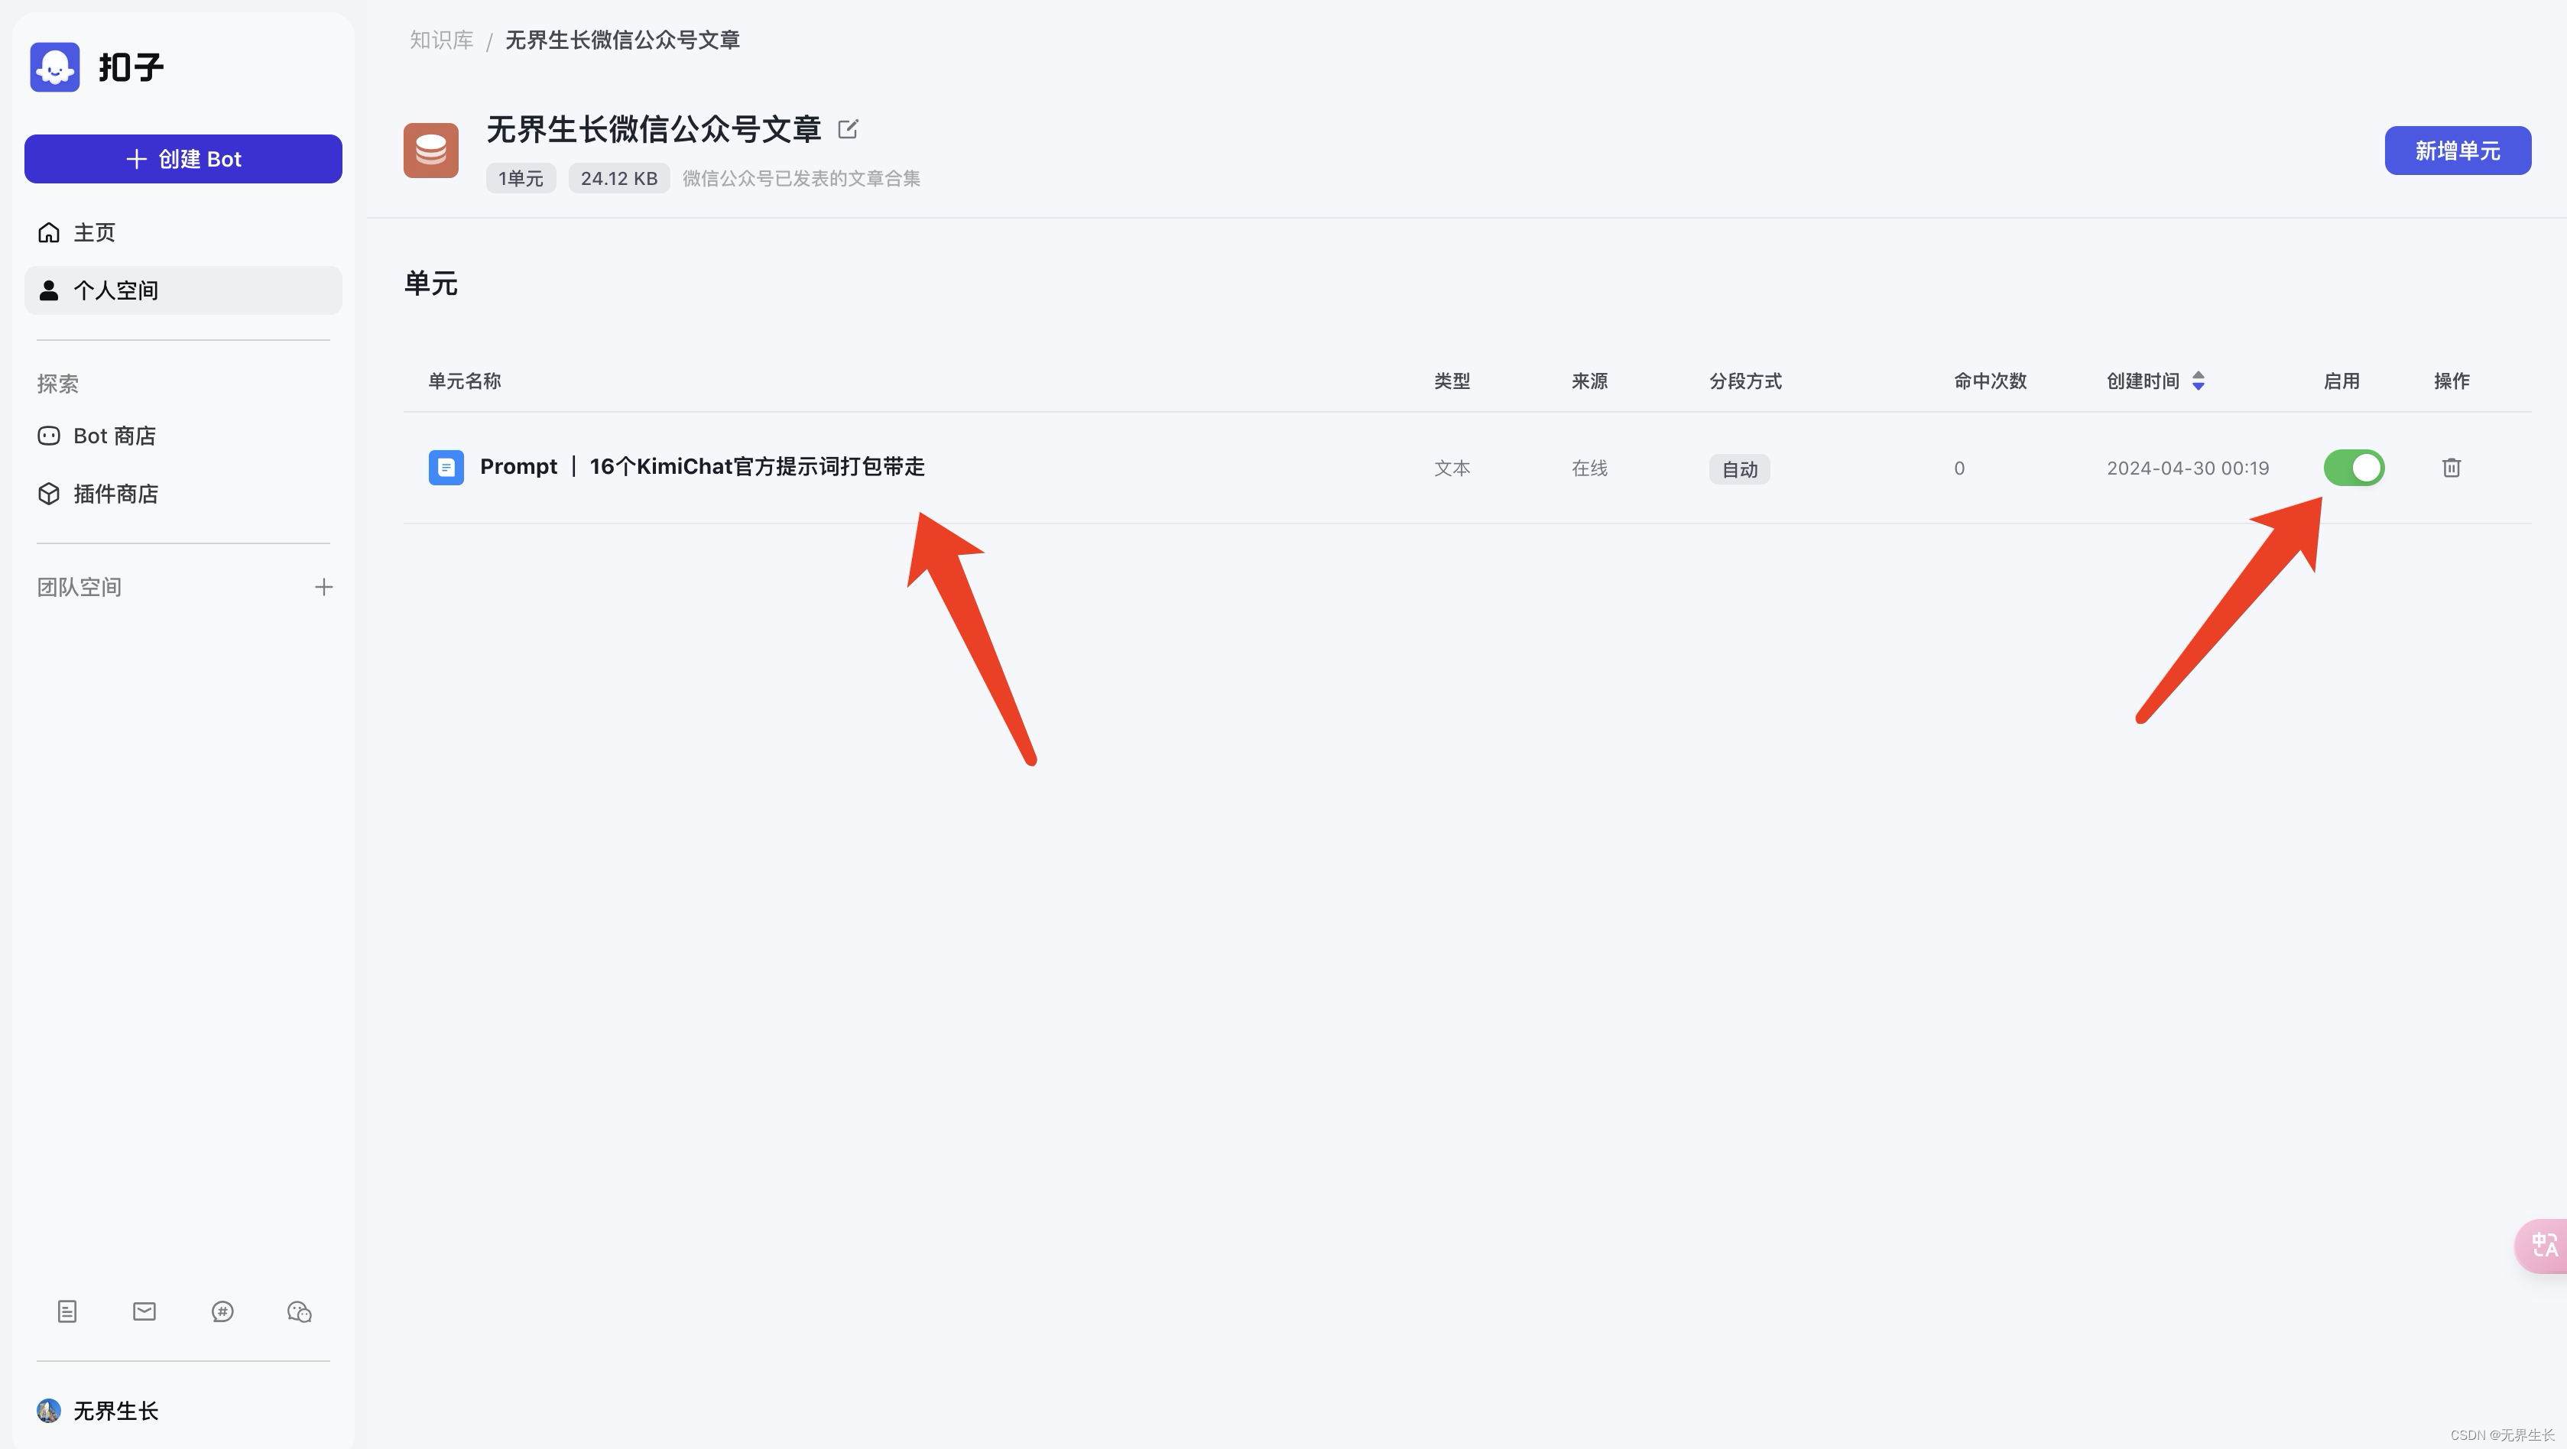Click the 创建 Bot button
The image size is (2567, 1449).
click(183, 158)
